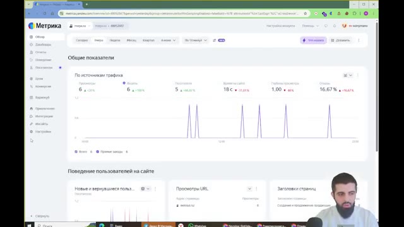The image size is (404, 227).
Task: Click the Что нового button
Action: coord(313,40)
